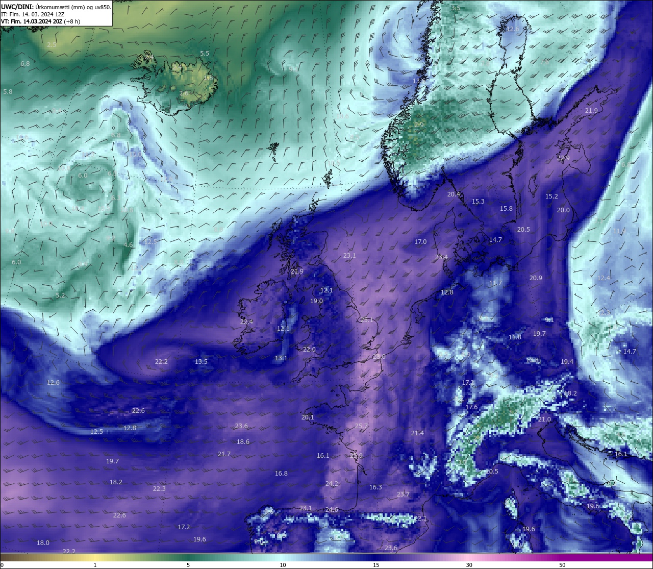Screen dimensions: 653x569
Task: Click the 4.6 value on the map
Action: pos(128,245)
